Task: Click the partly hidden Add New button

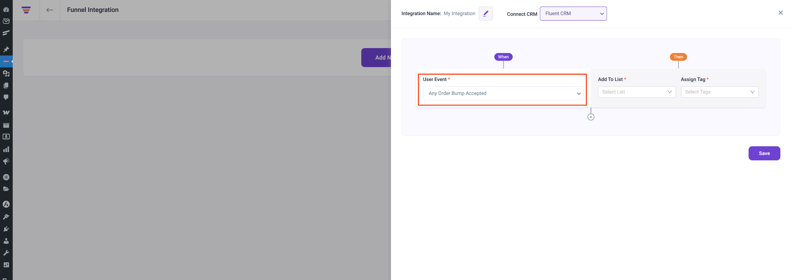Action: click(376, 58)
